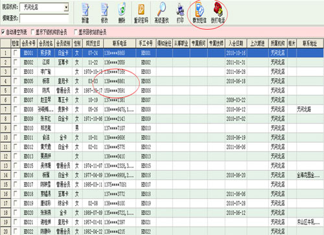Open 高级查找 magnifier search

point(161,12)
